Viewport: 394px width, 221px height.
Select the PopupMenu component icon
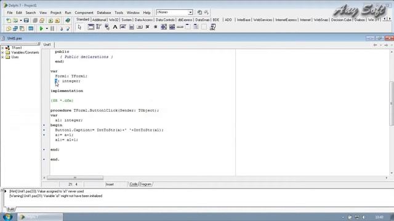(107, 27)
